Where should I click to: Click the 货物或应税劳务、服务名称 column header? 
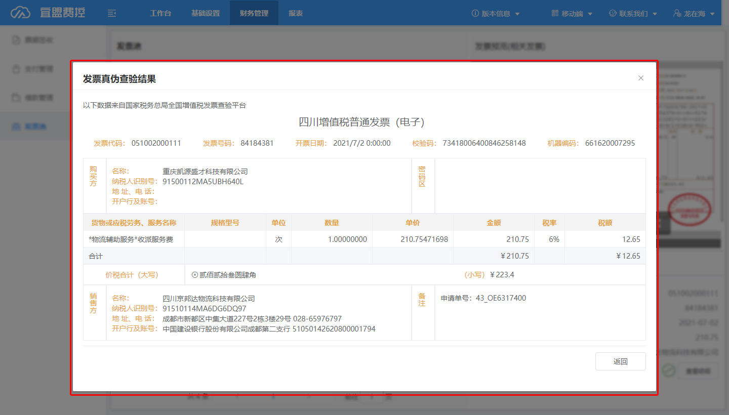tap(134, 223)
